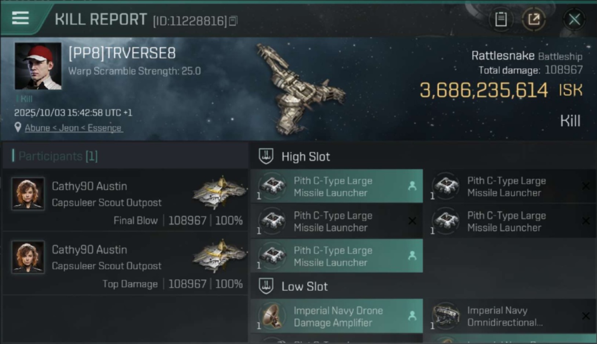This screenshot has width=597, height=344.
Task: Click X on top-right Missile Launcher
Action: coord(586,186)
